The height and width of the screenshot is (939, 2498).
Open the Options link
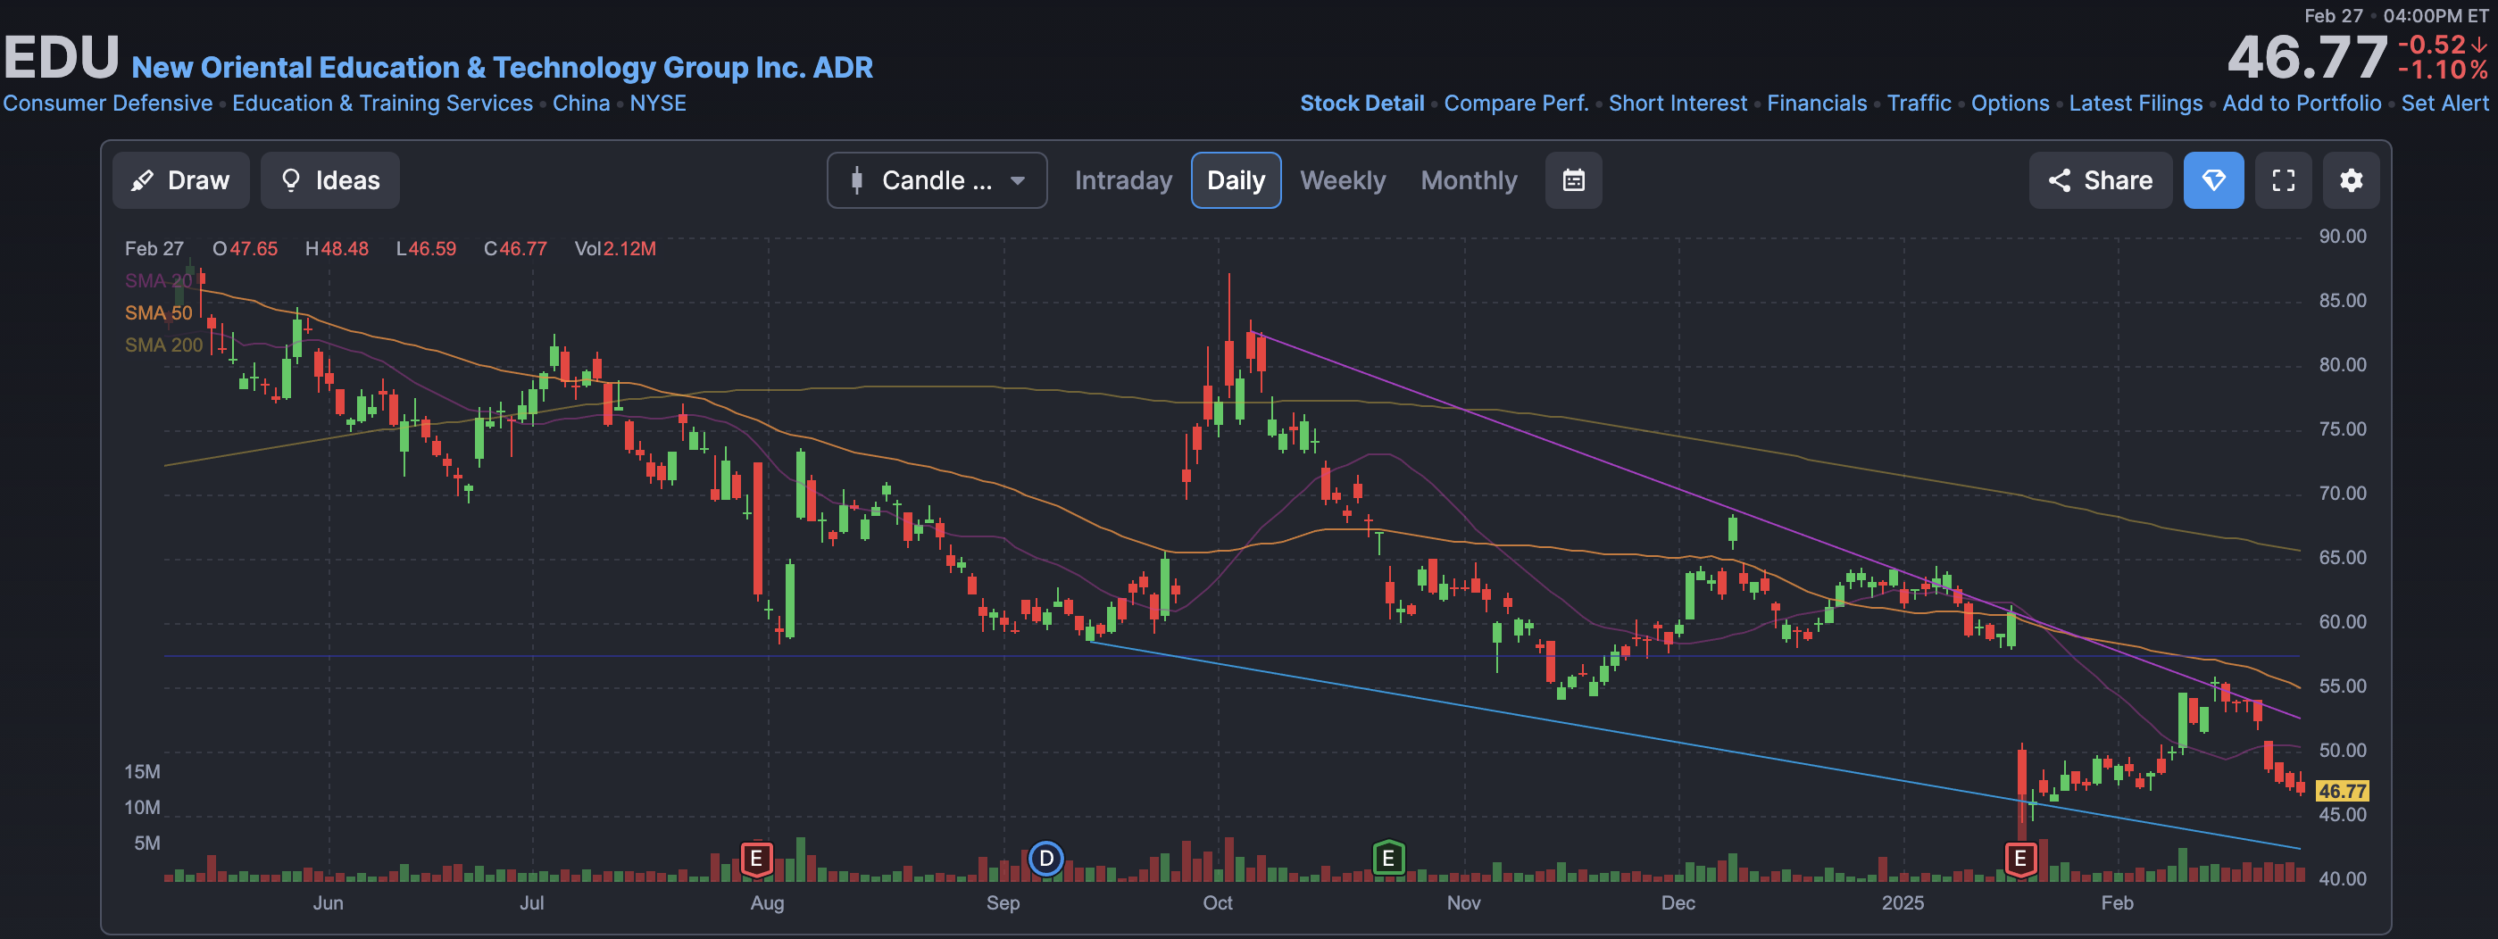2010,104
